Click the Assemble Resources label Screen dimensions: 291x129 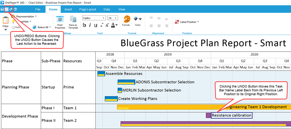(124, 74)
